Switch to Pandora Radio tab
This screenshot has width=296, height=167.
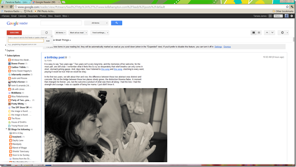click(x=16, y=2)
